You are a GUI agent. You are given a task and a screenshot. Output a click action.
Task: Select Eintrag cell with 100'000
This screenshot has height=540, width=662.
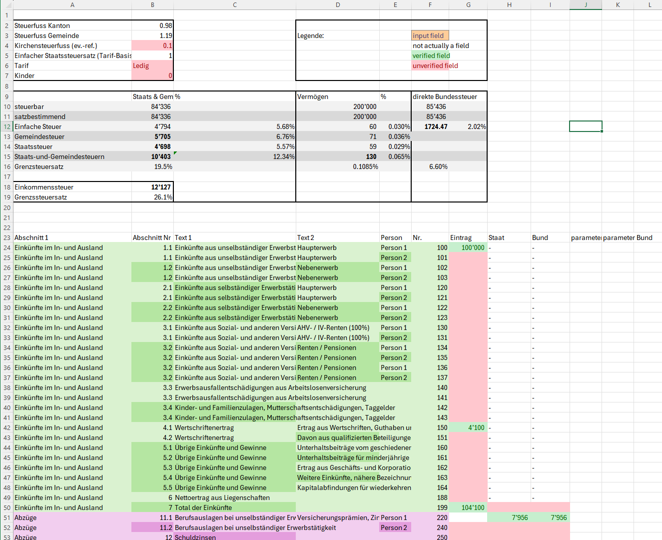tap(468, 247)
